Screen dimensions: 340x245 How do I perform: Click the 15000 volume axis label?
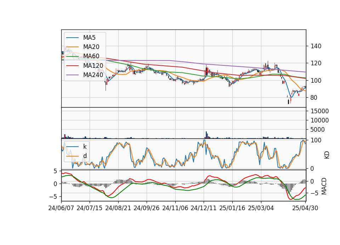click(319, 111)
